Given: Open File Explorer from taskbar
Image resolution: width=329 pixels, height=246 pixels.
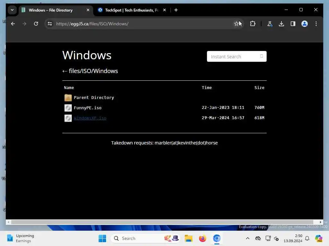Looking at the screenshot, I should coord(188,238).
